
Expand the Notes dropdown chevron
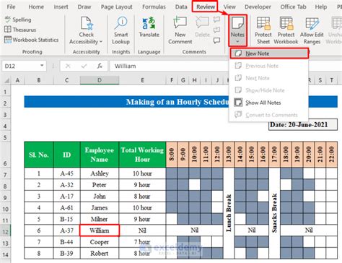point(237,41)
